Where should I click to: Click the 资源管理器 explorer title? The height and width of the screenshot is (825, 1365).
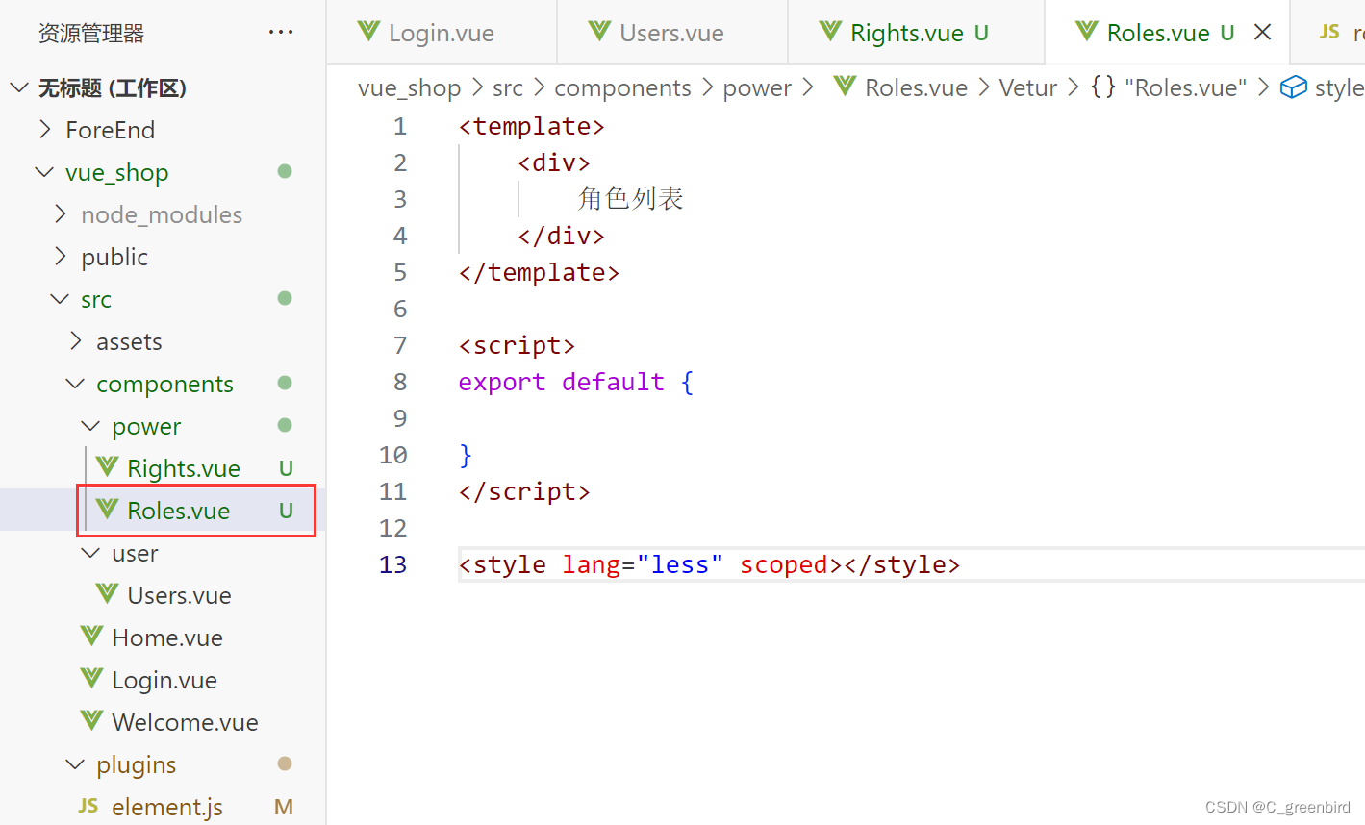coord(91,33)
